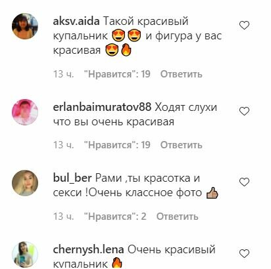This screenshot has height=269, width=271.
Task: View the 19 likes on aksv.aida's comment
Action: (117, 74)
